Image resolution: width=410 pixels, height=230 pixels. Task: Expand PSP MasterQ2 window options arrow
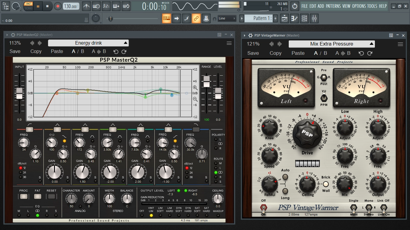7,35
